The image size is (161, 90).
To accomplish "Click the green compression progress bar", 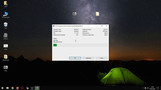I will [80, 45].
